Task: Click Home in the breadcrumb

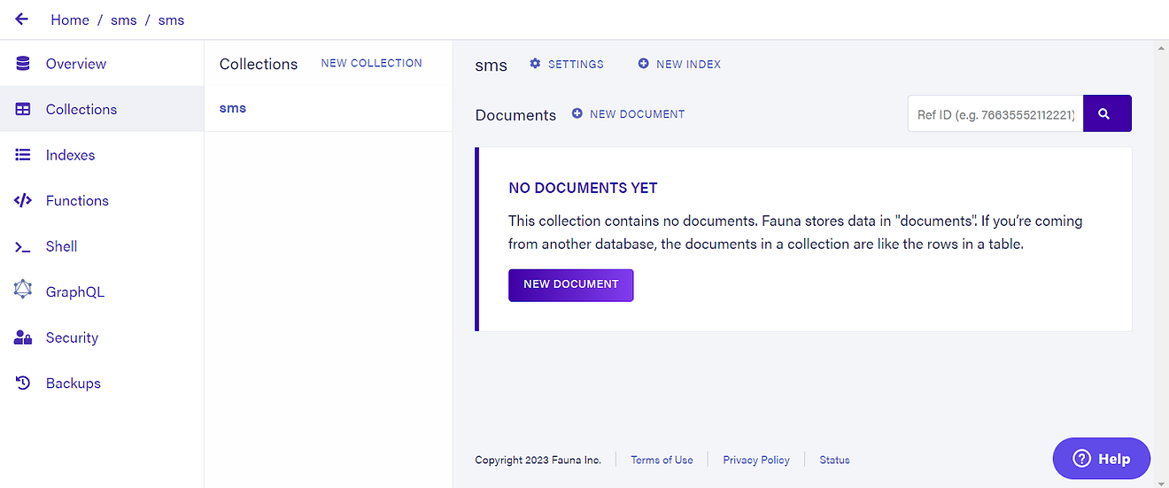Action: pos(70,19)
